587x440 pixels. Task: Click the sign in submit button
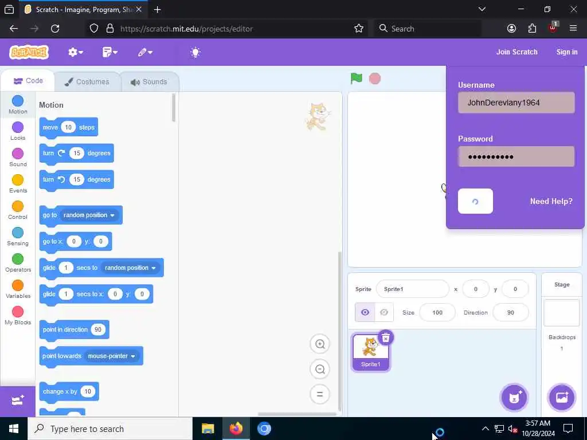(x=475, y=201)
